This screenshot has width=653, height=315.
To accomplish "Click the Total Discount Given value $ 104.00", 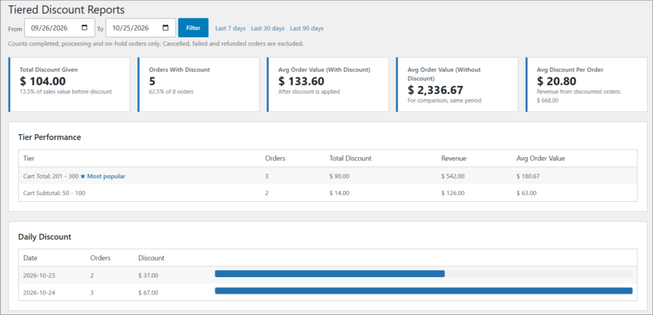I will 43,81.
